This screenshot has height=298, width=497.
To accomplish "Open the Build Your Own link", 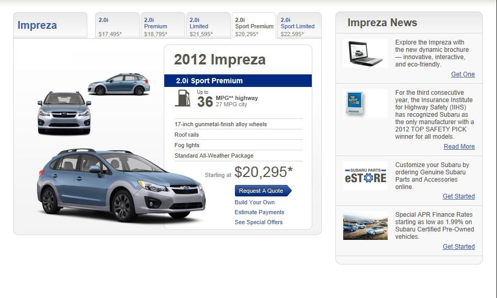I will tap(255, 202).
